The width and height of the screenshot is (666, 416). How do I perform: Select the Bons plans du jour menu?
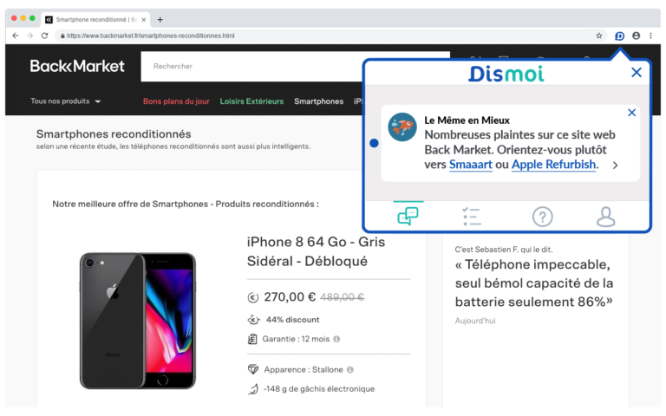pos(176,101)
